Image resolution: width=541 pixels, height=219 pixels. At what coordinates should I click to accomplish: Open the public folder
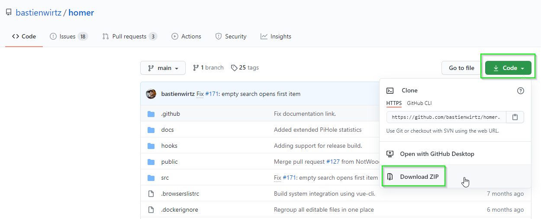(x=169, y=162)
